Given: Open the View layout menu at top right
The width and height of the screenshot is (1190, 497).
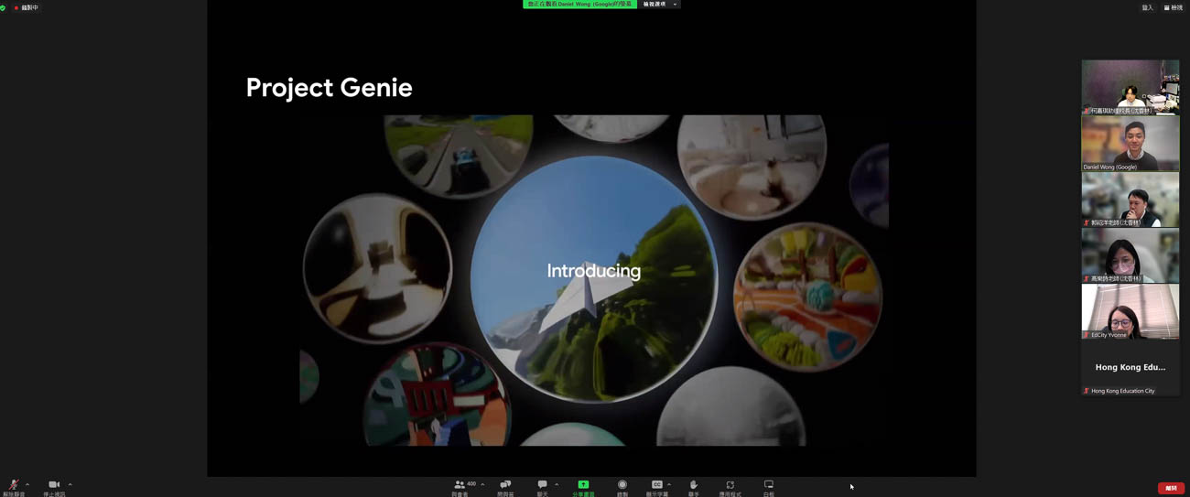Looking at the screenshot, I should pos(1173,7).
